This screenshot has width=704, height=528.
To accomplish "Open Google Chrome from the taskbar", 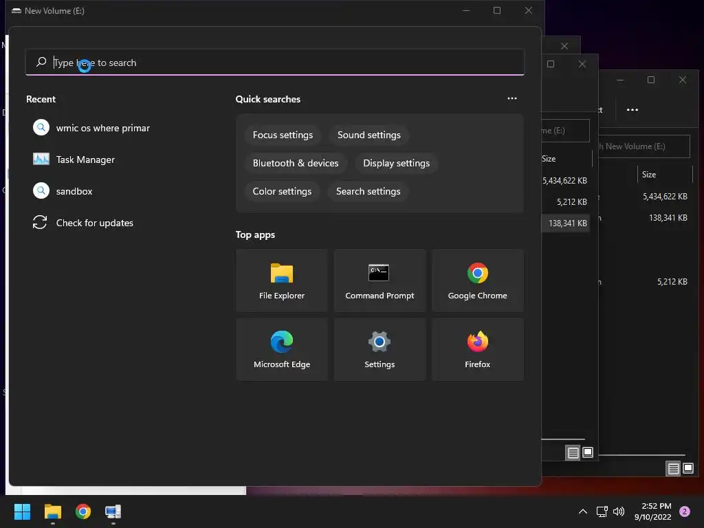I will coord(83,511).
